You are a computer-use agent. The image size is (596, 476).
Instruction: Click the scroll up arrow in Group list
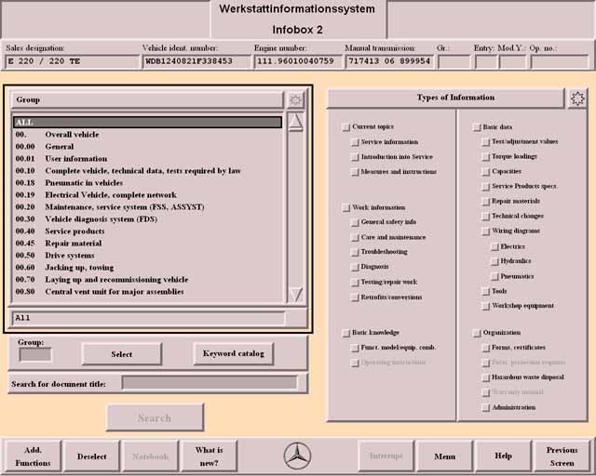pos(296,122)
